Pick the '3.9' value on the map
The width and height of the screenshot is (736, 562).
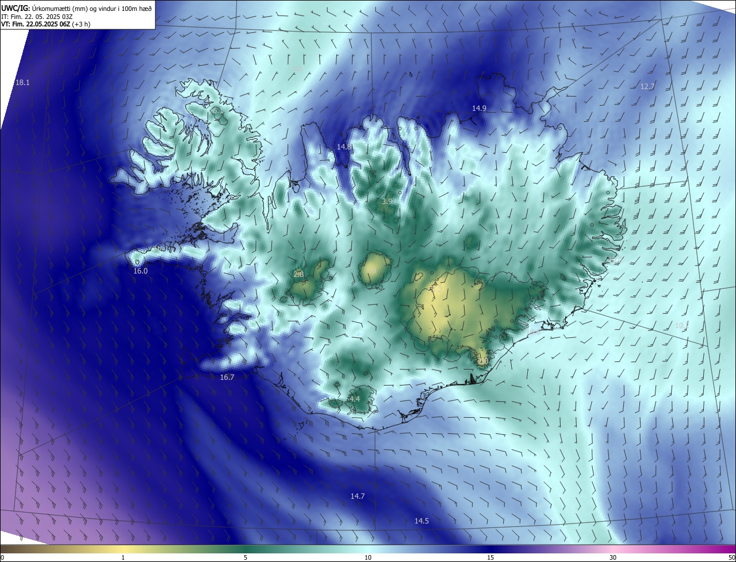click(x=387, y=201)
